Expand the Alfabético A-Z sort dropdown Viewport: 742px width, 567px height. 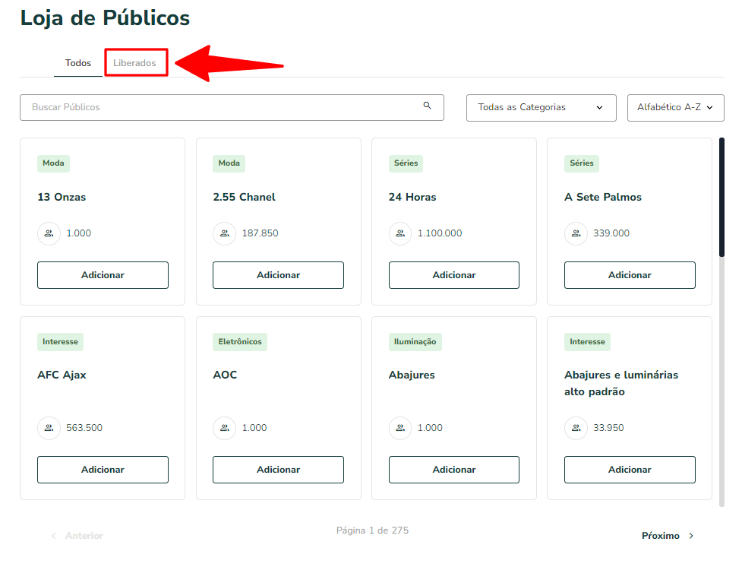[675, 108]
